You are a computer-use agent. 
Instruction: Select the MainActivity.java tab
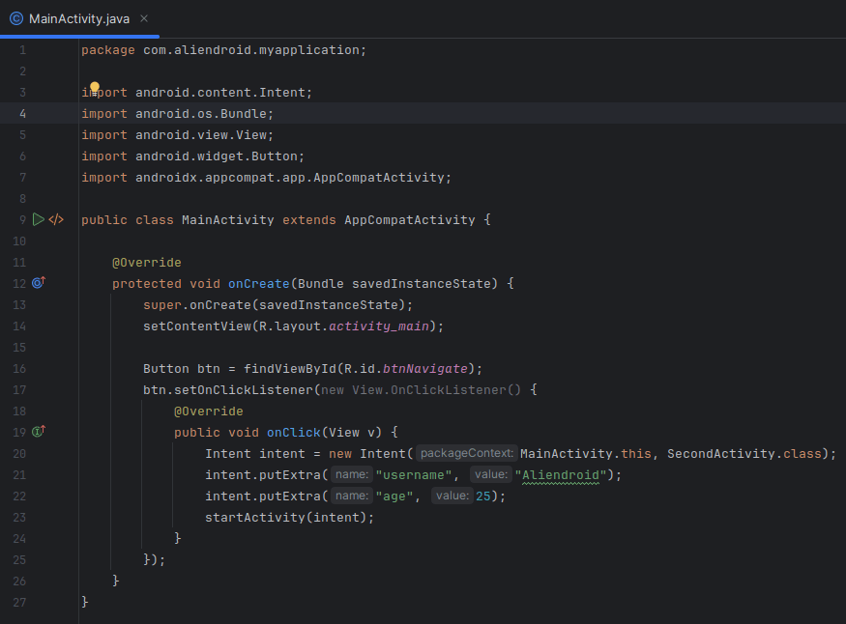click(x=79, y=19)
